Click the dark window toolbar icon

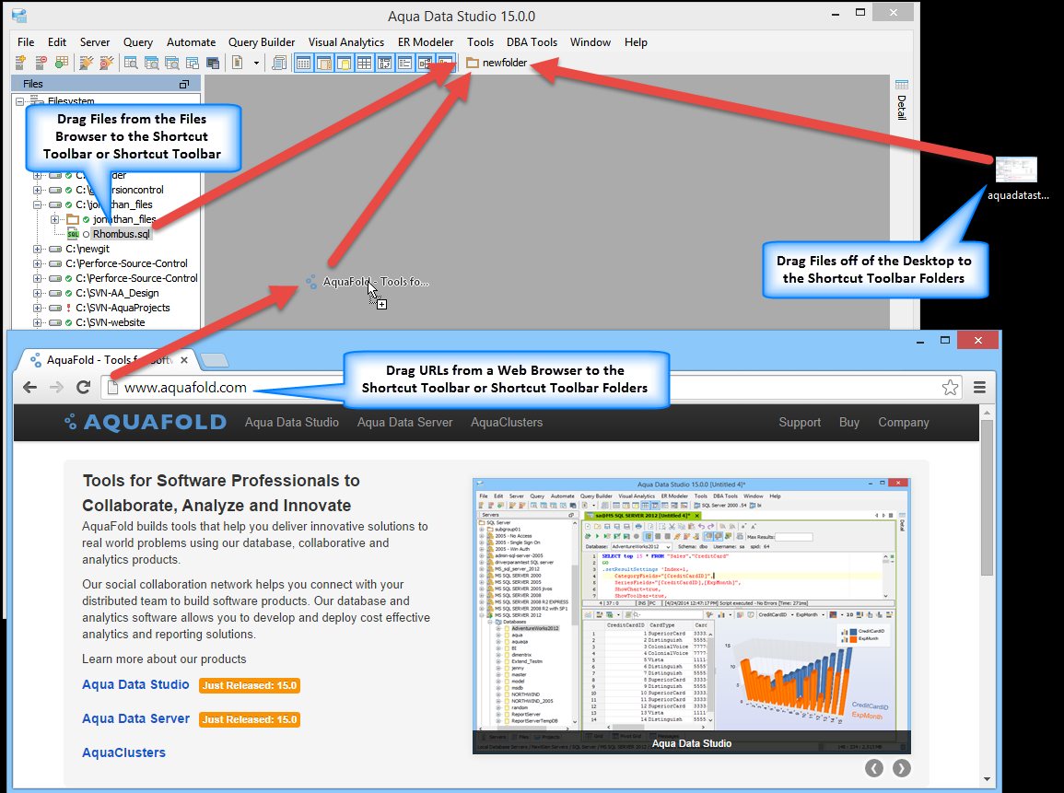tap(213, 63)
